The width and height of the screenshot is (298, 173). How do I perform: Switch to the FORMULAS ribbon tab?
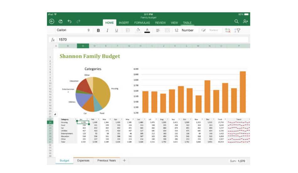click(x=142, y=23)
